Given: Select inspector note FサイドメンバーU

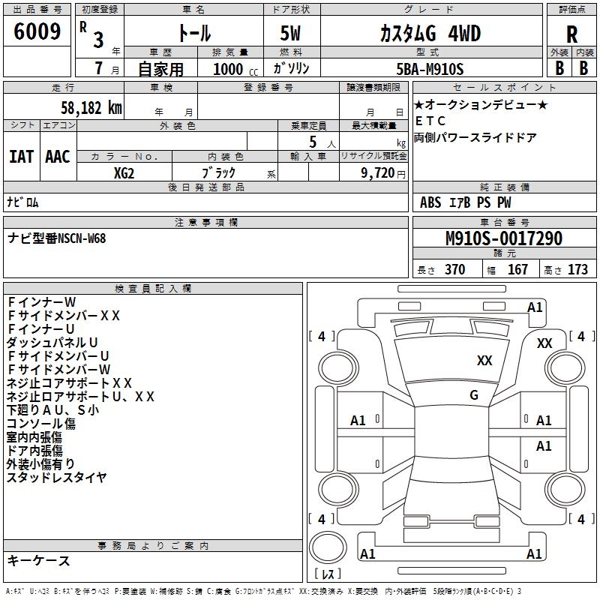Looking at the screenshot, I should 58,355.
